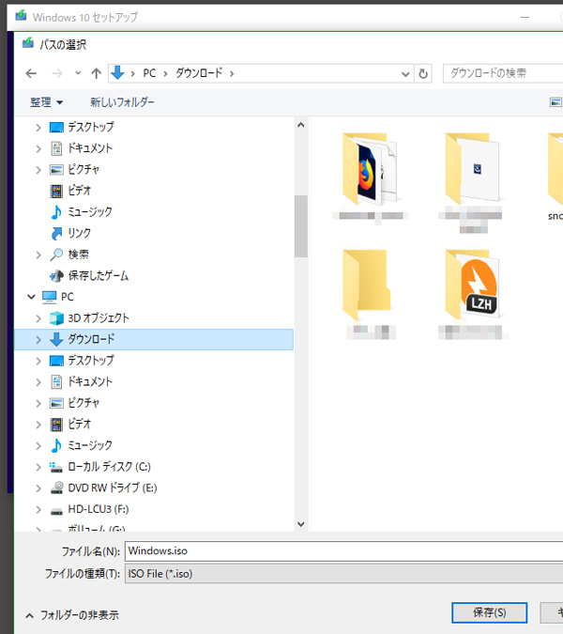Refresh the ダウンロード folder view
This screenshot has height=634, width=563.
423,73
